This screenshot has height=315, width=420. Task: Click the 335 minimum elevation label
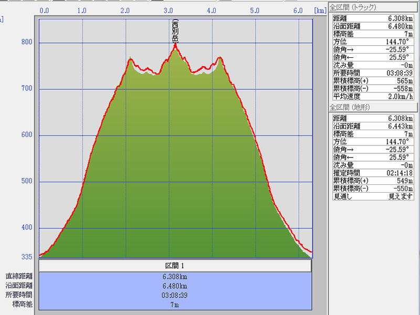pos(26,257)
